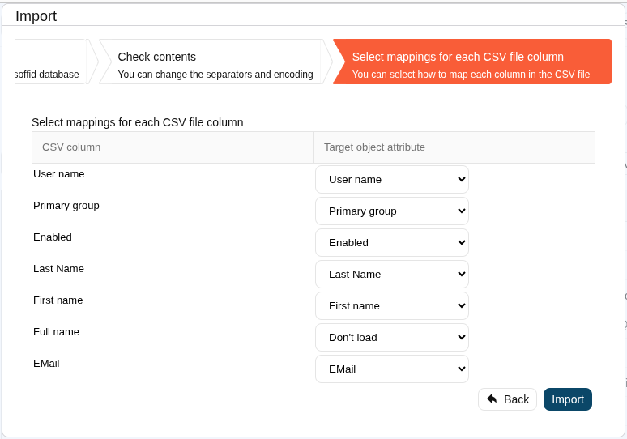Open the Last Name mapping dropdown
The height and width of the screenshot is (439, 627).
point(392,274)
